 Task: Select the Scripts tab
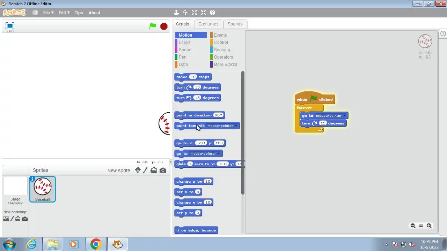(x=182, y=24)
